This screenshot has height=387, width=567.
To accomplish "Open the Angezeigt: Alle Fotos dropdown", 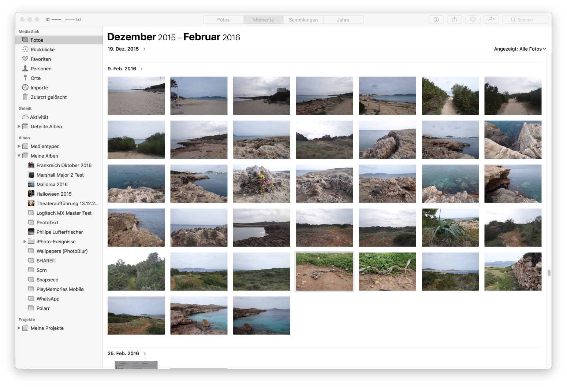I will tap(520, 49).
